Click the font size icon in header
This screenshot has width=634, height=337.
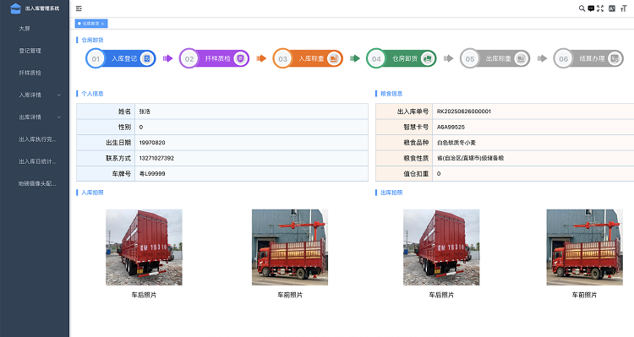(x=624, y=8)
